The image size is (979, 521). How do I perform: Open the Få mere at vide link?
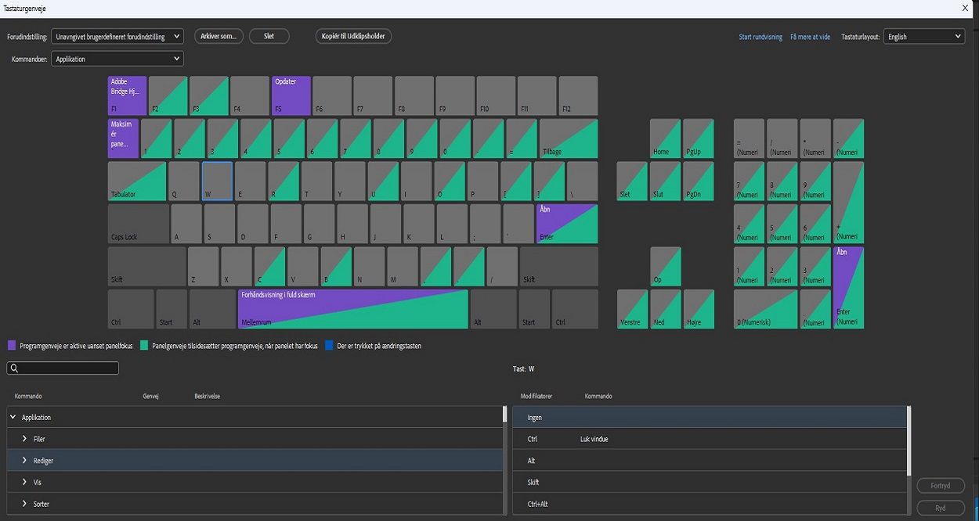coord(811,37)
